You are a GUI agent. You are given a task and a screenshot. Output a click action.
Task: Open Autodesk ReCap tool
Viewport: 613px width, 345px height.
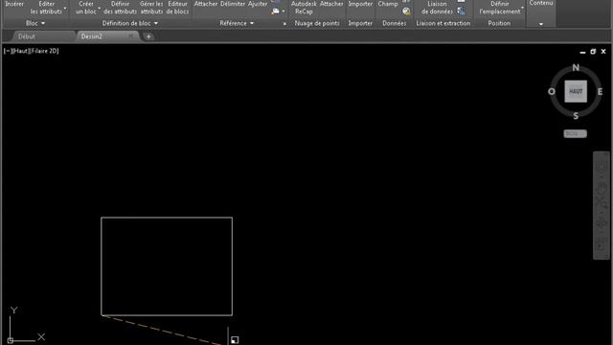point(304,8)
